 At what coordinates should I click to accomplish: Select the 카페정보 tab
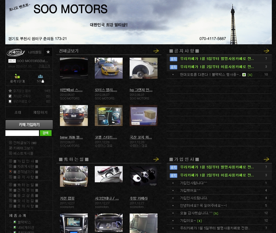[x=16, y=52]
